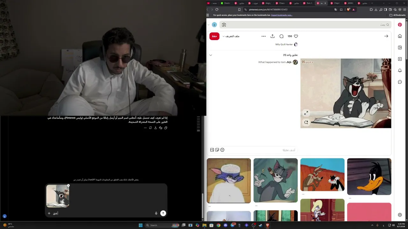Click the Brave Shields icon

[348, 10]
